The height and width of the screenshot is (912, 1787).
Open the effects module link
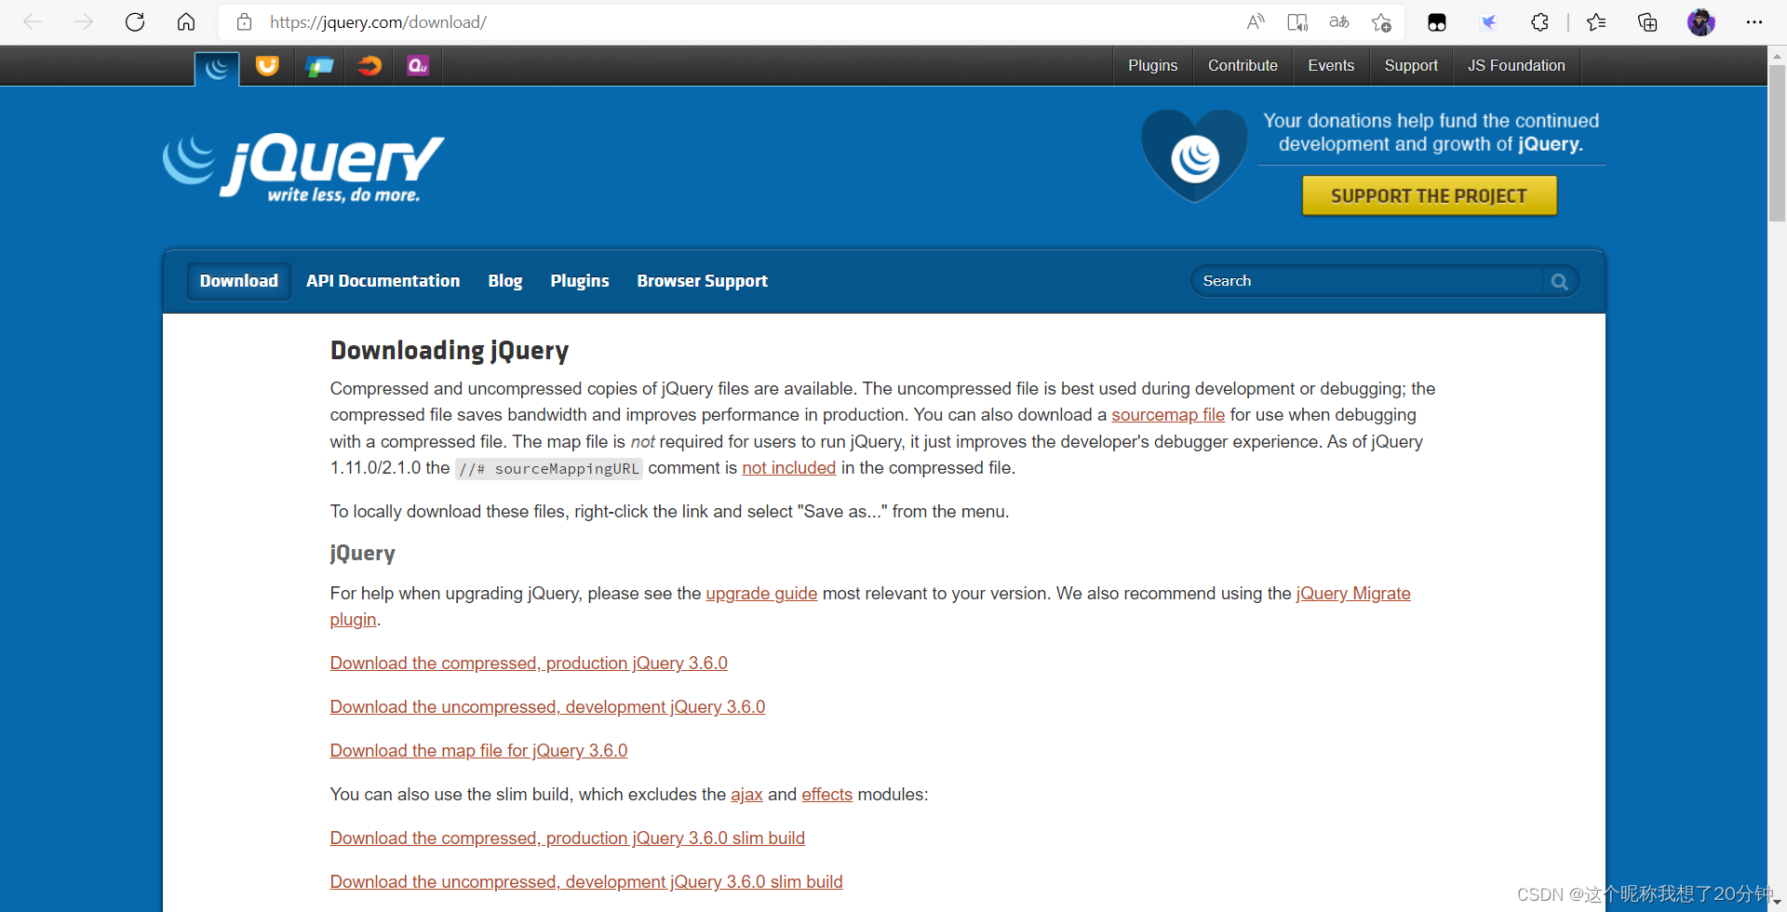[x=826, y=795]
